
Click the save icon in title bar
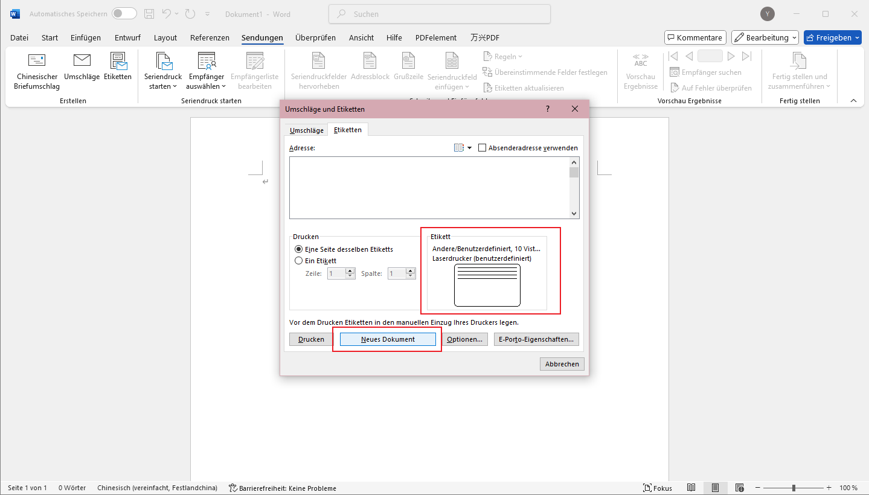pyautogui.click(x=150, y=14)
